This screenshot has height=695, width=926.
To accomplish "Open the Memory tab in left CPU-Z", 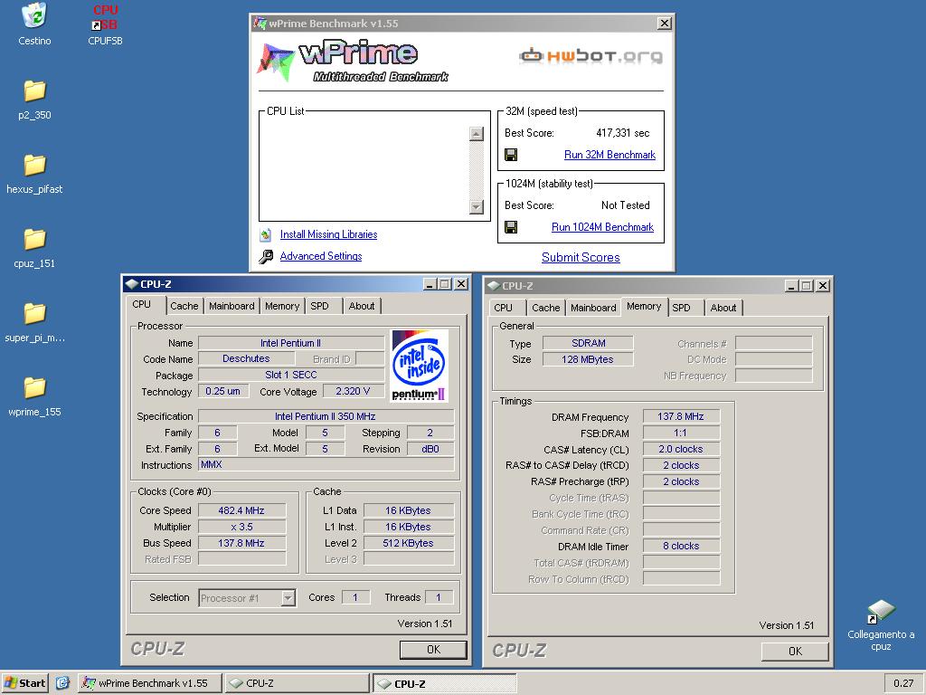I will [x=282, y=306].
